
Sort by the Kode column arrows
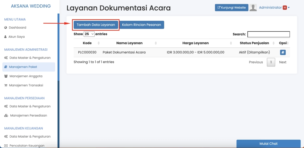click(x=99, y=43)
